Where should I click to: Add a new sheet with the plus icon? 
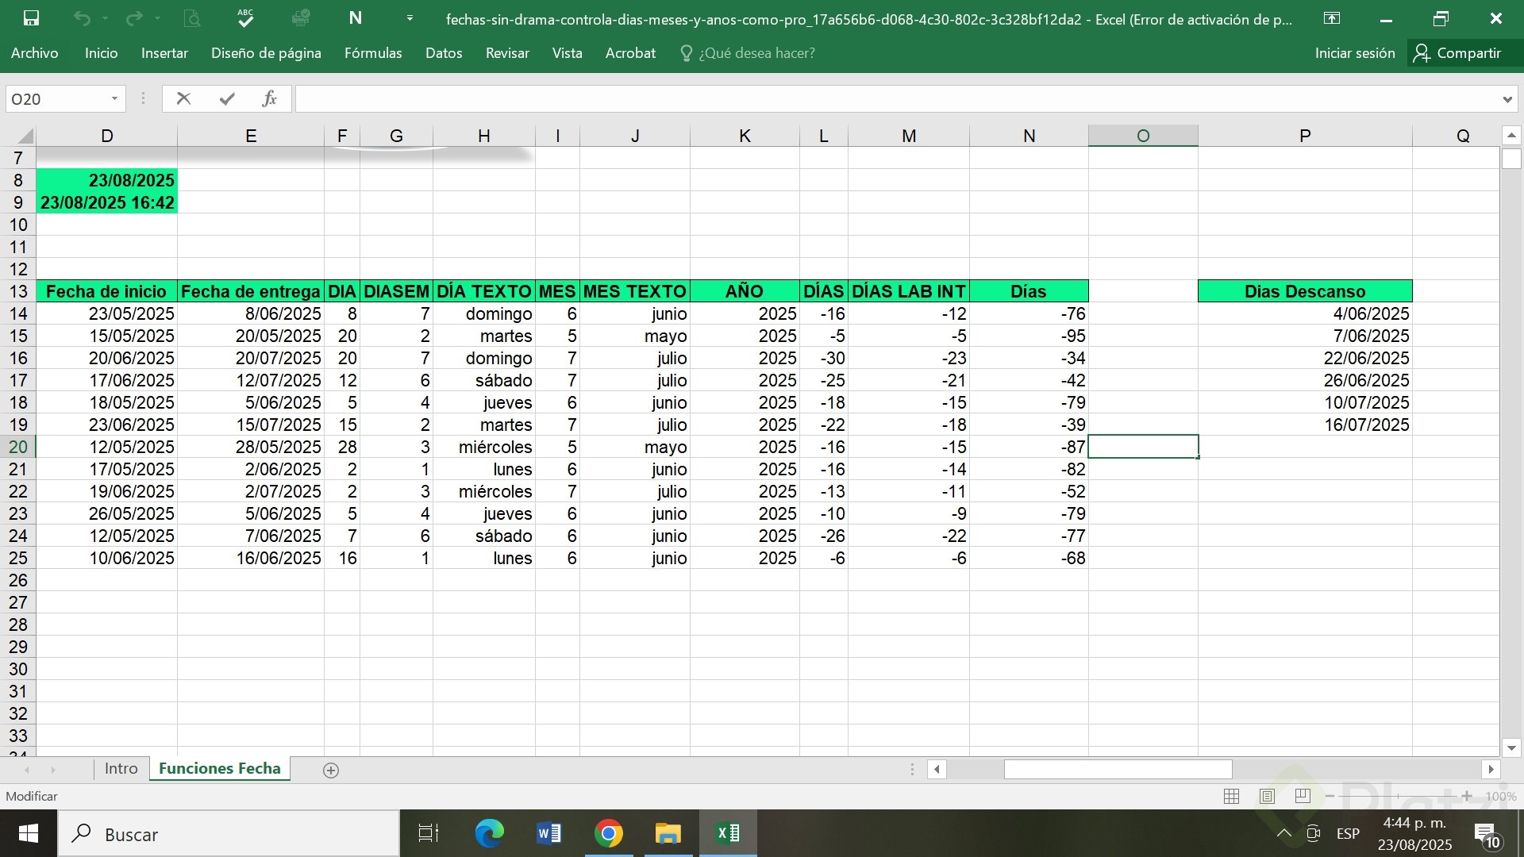point(331,770)
